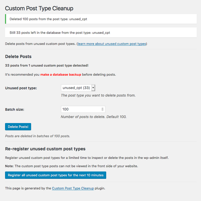The image size is (201, 201).
Task: Select the green Deleted 100 posts success notice
Action: pyautogui.click(x=101, y=19)
